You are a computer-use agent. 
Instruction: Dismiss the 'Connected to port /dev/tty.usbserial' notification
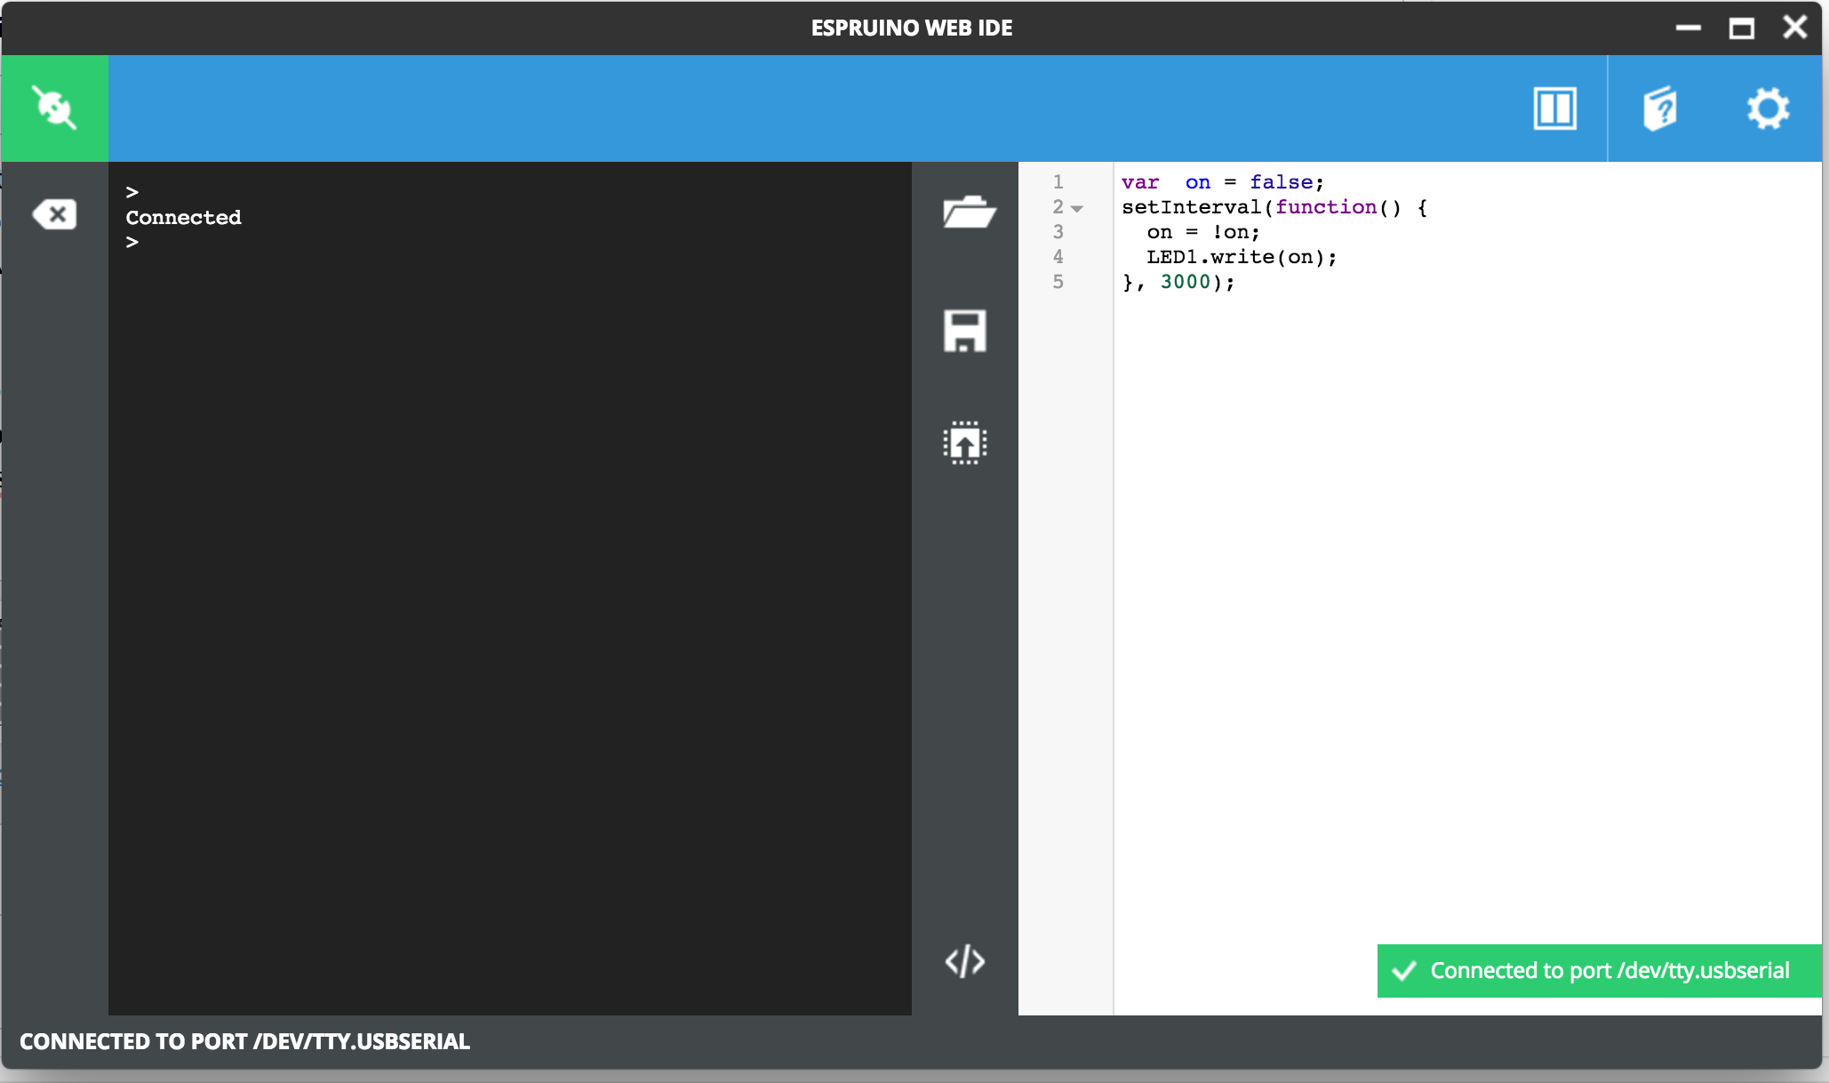pyautogui.click(x=1599, y=970)
